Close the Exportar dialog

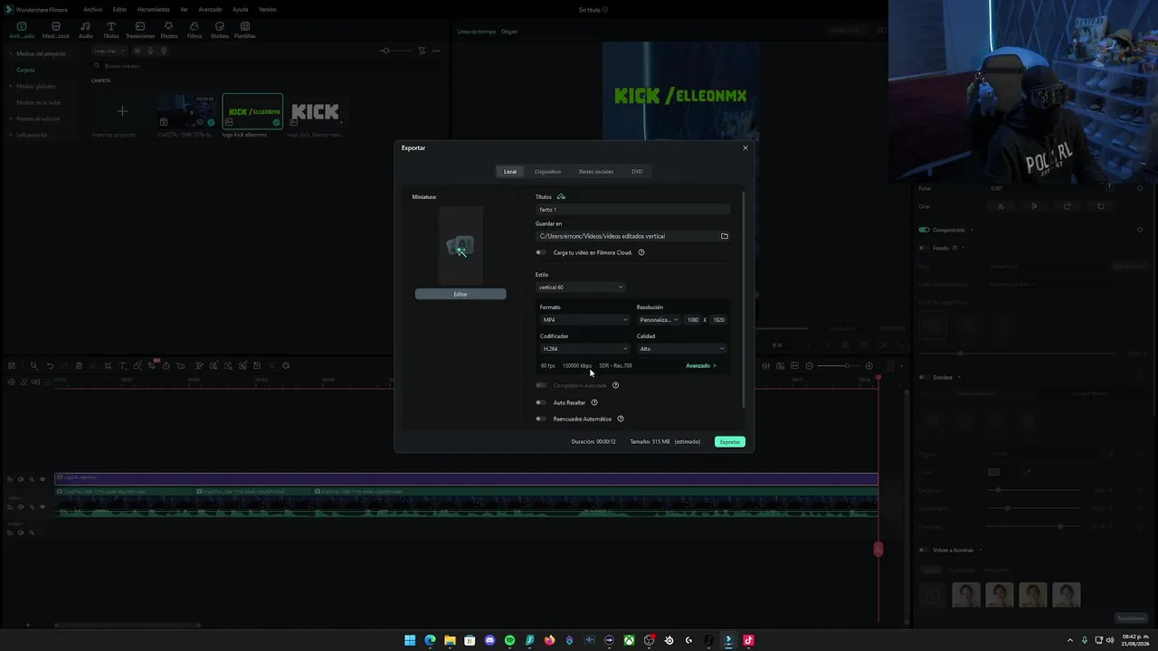(x=745, y=147)
